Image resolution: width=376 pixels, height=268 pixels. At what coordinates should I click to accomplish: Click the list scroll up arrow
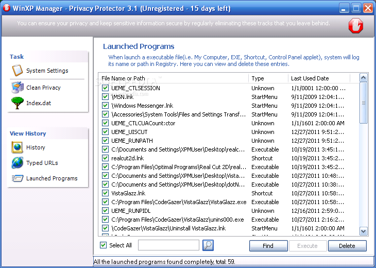point(364,78)
